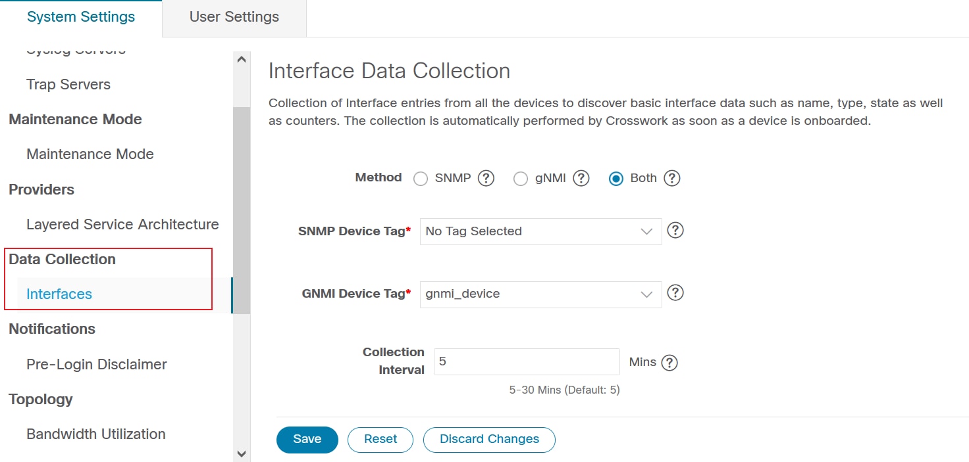969x462 pixels.
Task: Click the help icon next to SNMP method
Action: [x=486, y=178]
